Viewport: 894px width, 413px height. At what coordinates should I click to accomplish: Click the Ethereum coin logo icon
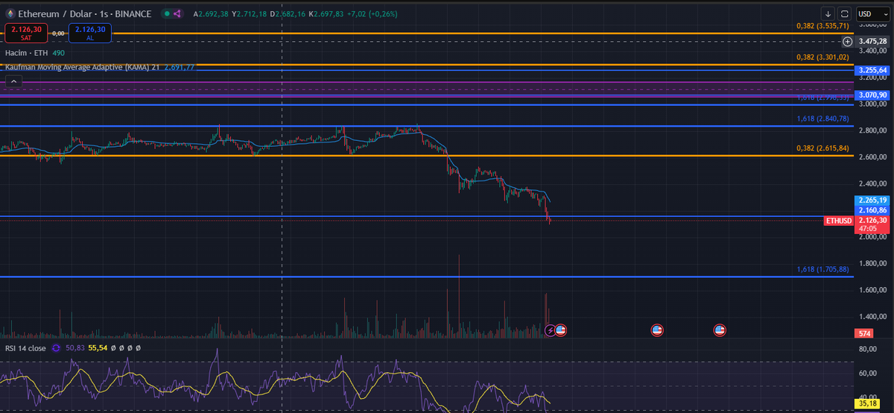point(10,13)
